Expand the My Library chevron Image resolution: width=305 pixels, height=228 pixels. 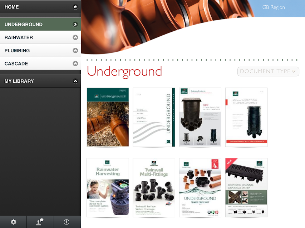pyautogui.click(x=75, y=81)
